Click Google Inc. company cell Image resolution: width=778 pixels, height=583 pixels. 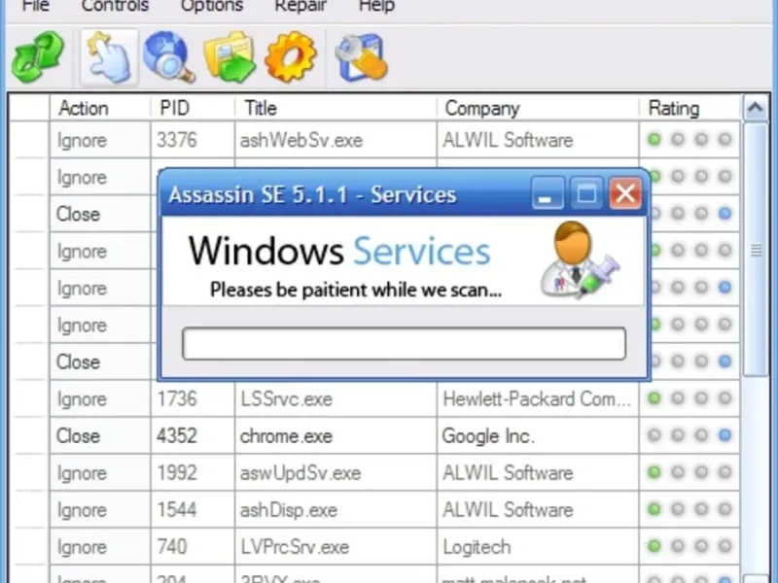538,435
